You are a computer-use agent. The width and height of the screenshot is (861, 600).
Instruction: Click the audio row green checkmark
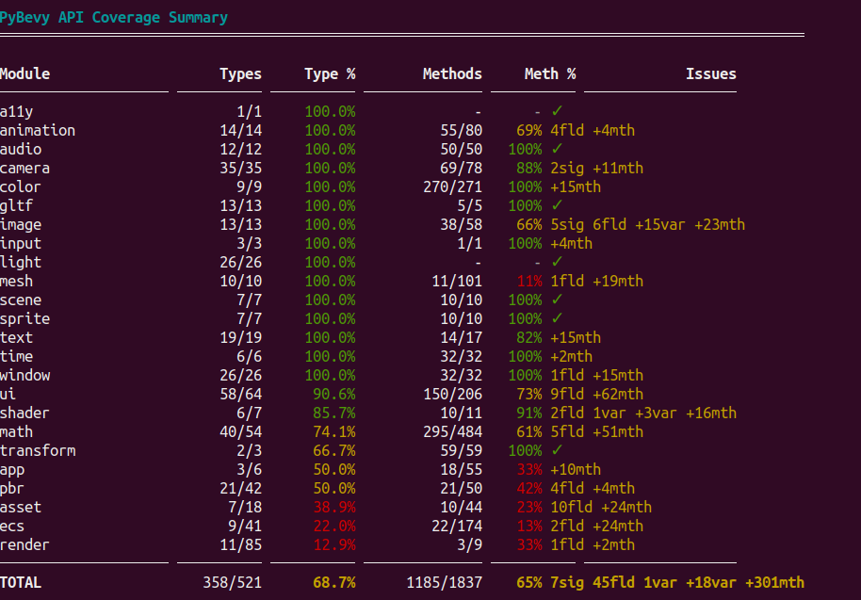[x=557, y=149]
